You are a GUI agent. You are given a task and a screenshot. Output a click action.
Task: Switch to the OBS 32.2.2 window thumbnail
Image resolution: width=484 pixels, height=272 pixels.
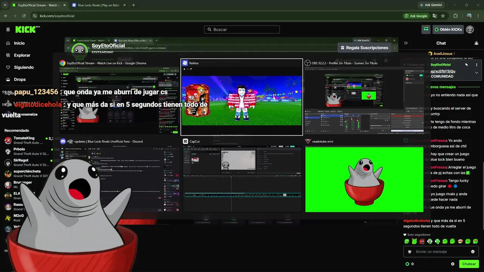(x=364, y=97)
